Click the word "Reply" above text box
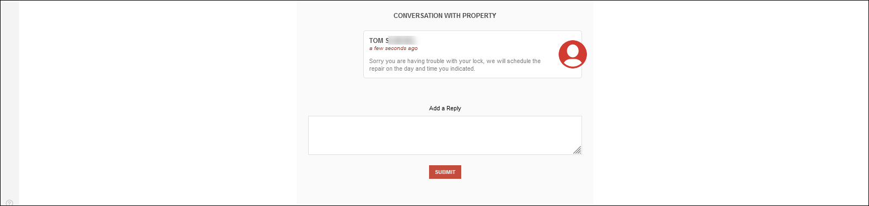 pos(454,108)
